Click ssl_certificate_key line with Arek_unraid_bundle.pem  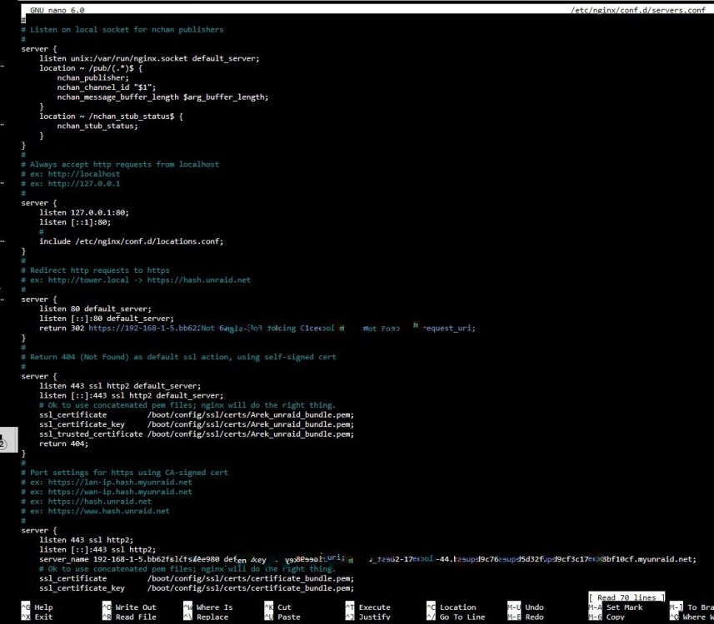(197, 424)
